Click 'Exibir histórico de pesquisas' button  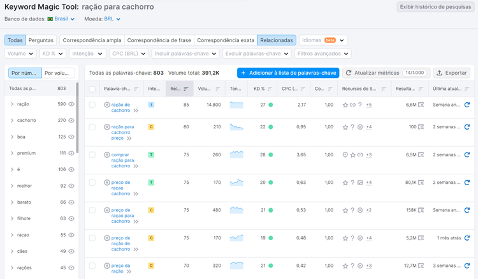435,7
